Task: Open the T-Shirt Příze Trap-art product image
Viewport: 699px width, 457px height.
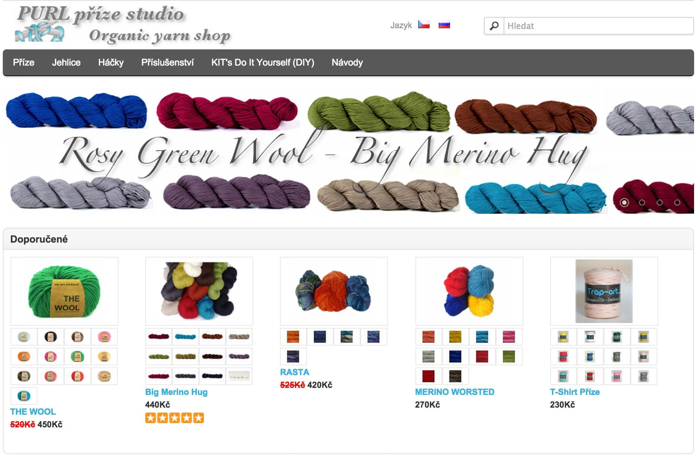Action: pyautogui.click(x=604, y=291)
